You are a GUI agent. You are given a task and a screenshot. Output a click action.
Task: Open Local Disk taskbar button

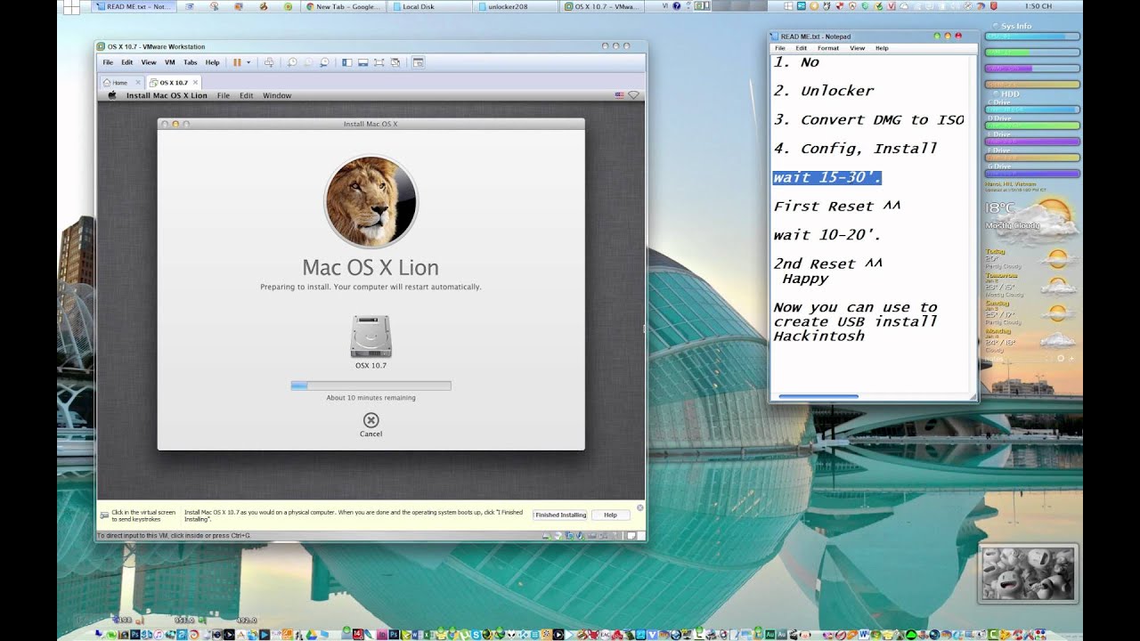[x=431, y=6]
